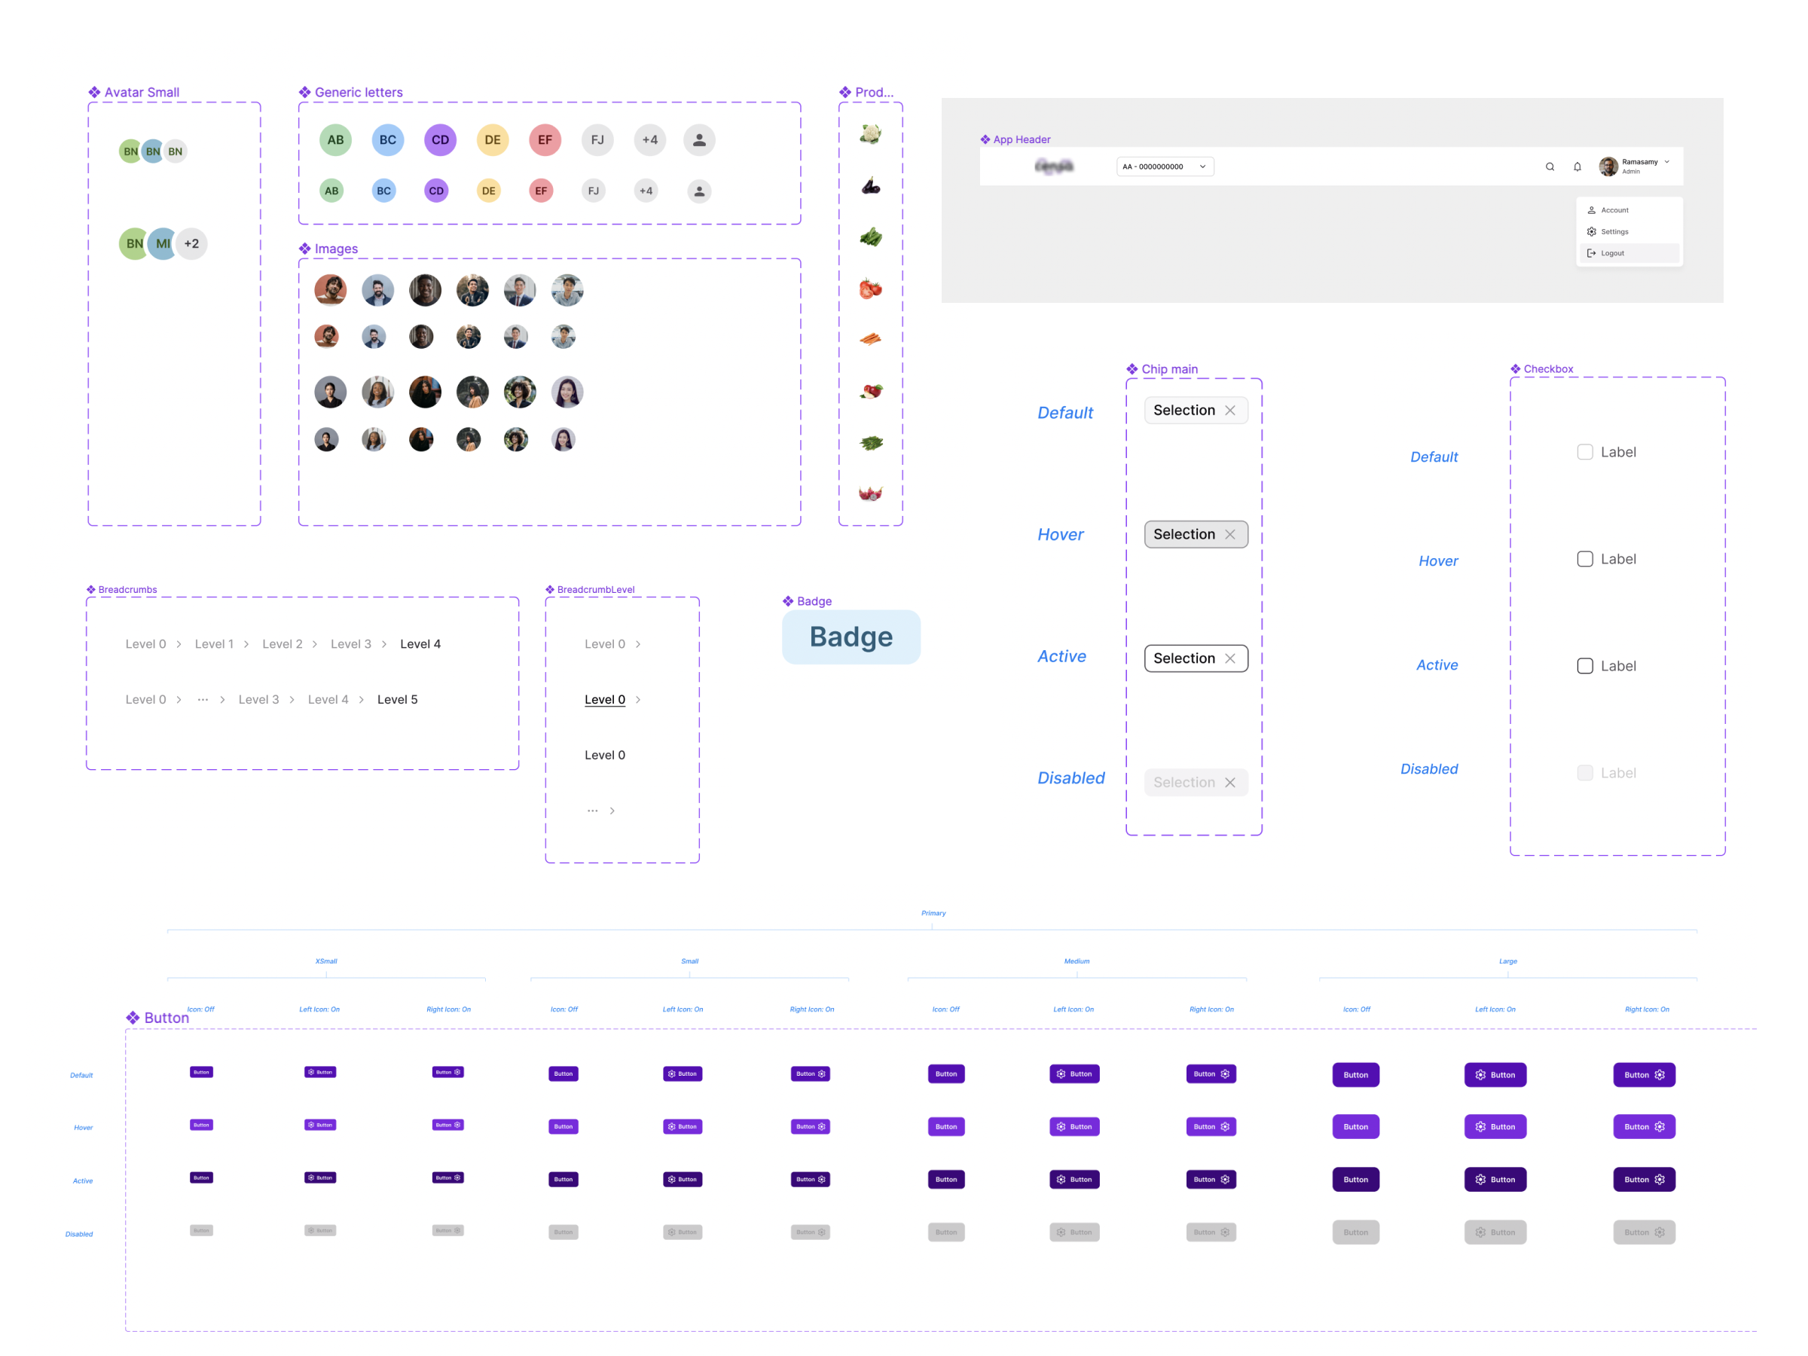
Task: Expand the ellipsis in the Breadcrumbs component
Action: [x=203, y=700]
